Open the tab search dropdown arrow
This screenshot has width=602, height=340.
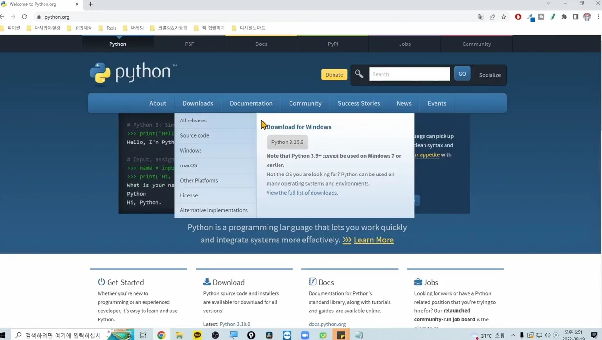[x=548, y=4]
